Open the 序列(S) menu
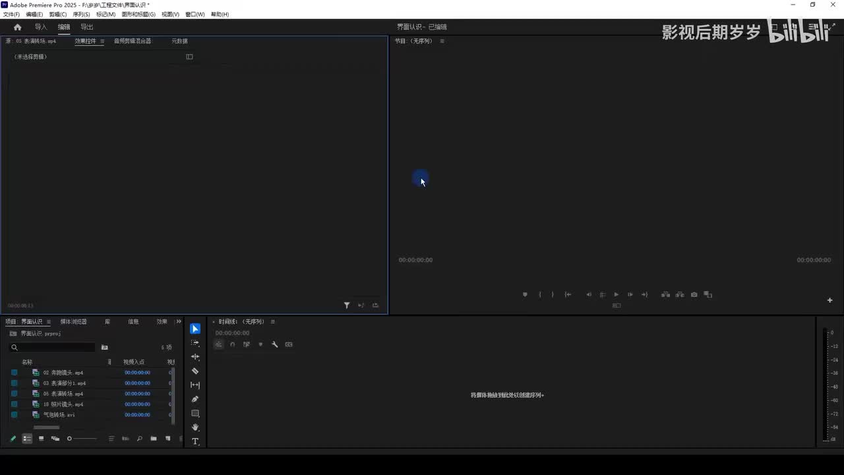The image size is (844, 475). pyautogui.click(x=81, y=15)
